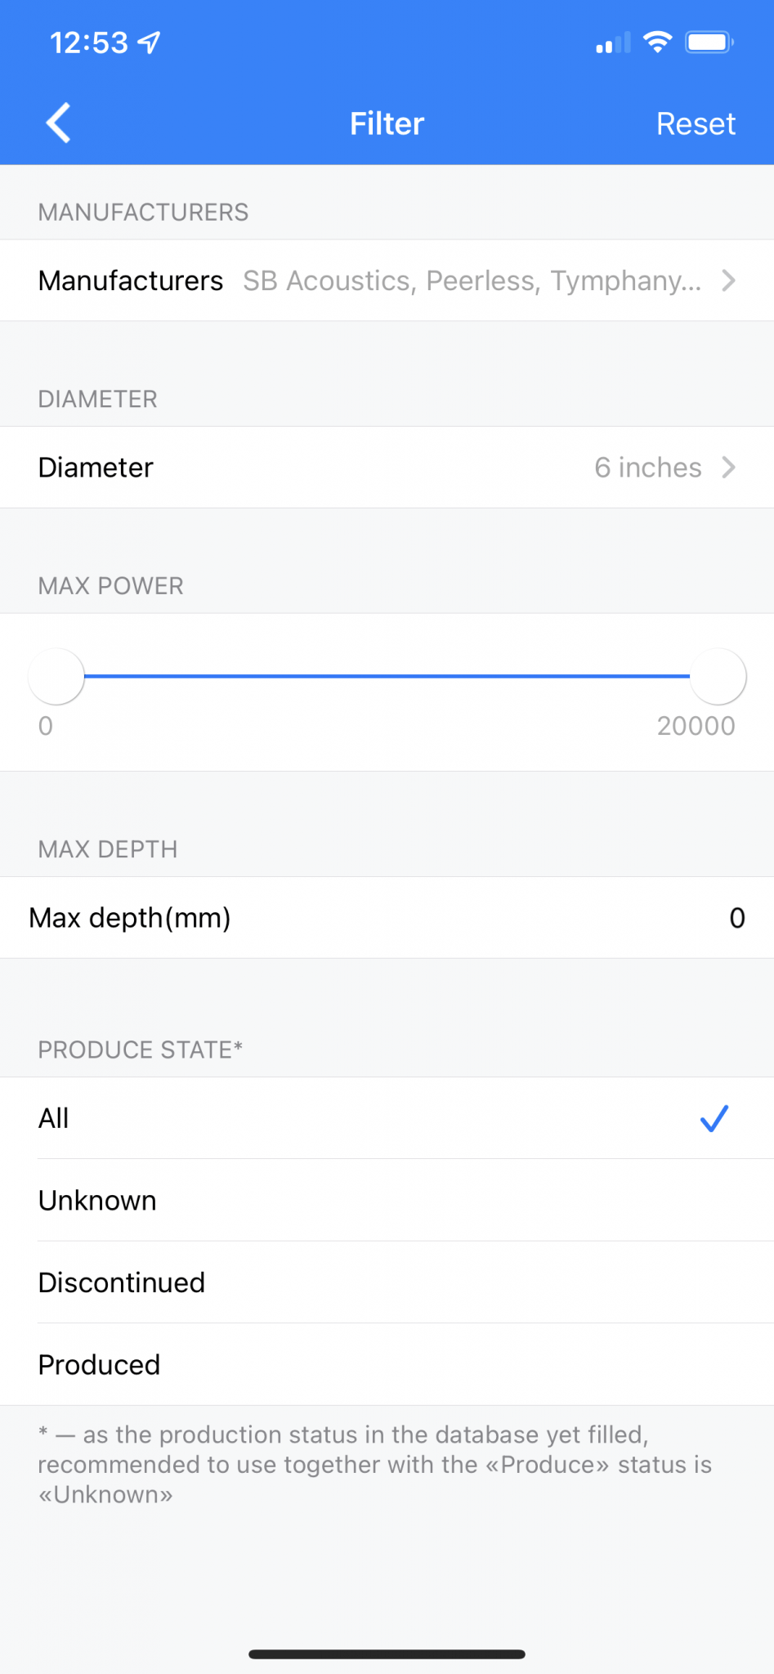Tap the Manufacturers row chevron arrow
The height and width of the screenshot is (1674, 774).
pos(728,280)
